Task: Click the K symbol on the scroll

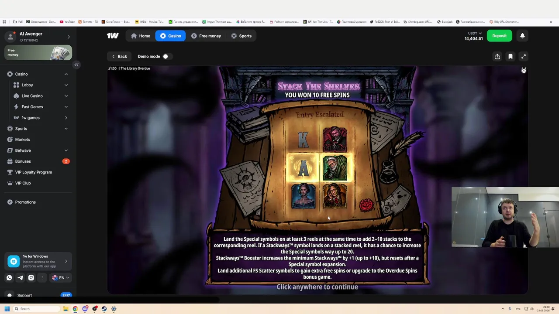Action: tap(303, 140)
